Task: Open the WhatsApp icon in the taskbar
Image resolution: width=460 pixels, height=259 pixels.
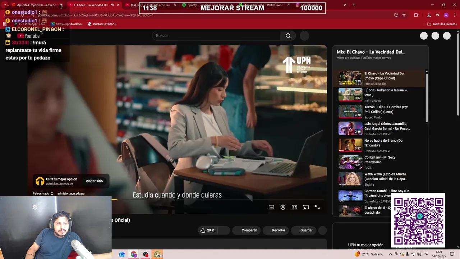Action: (x=157, y=254)
